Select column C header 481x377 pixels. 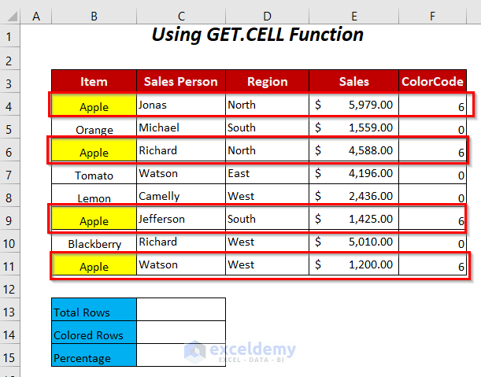click(181, 14)
